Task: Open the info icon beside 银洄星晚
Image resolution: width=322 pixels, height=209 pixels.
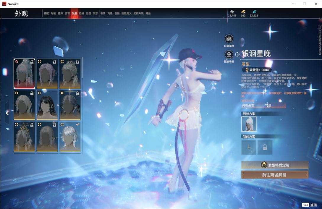Action: pyautogui.click(x=237, y=54)
